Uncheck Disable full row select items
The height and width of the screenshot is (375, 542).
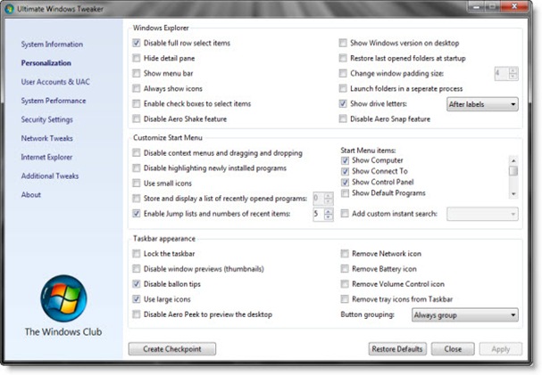137,43
